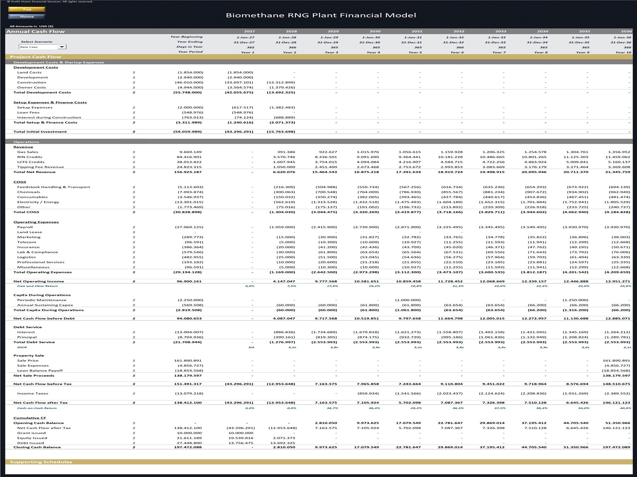Click the Supporting Schedules section bar

coord(319,462)
